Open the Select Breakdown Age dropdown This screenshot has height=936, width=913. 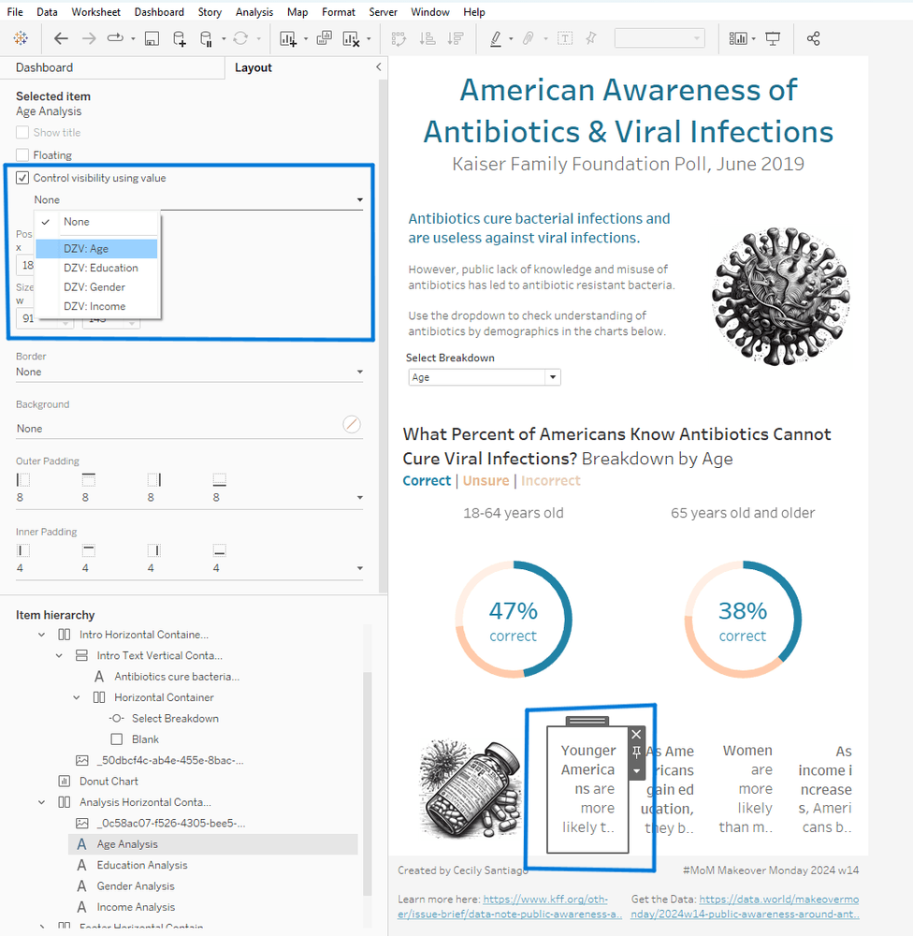485,377
